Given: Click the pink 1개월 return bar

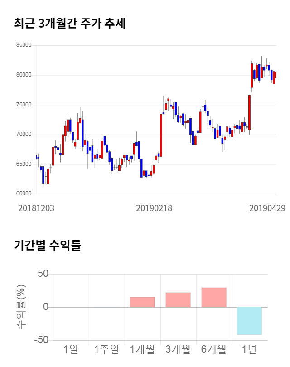Looking at the screenshot, I should (142, 302).
